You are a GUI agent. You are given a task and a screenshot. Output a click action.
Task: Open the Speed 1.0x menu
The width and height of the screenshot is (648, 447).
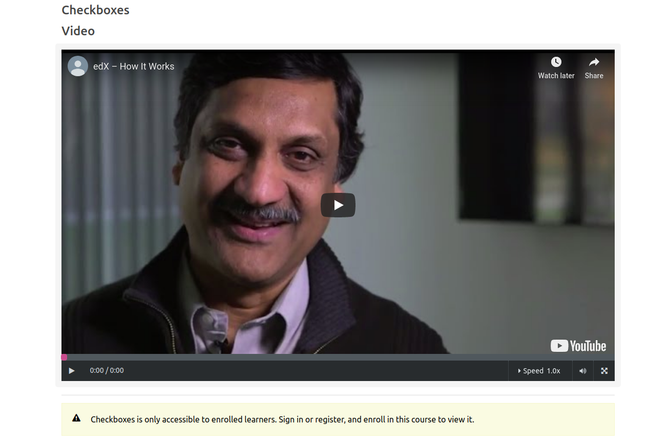539,371
